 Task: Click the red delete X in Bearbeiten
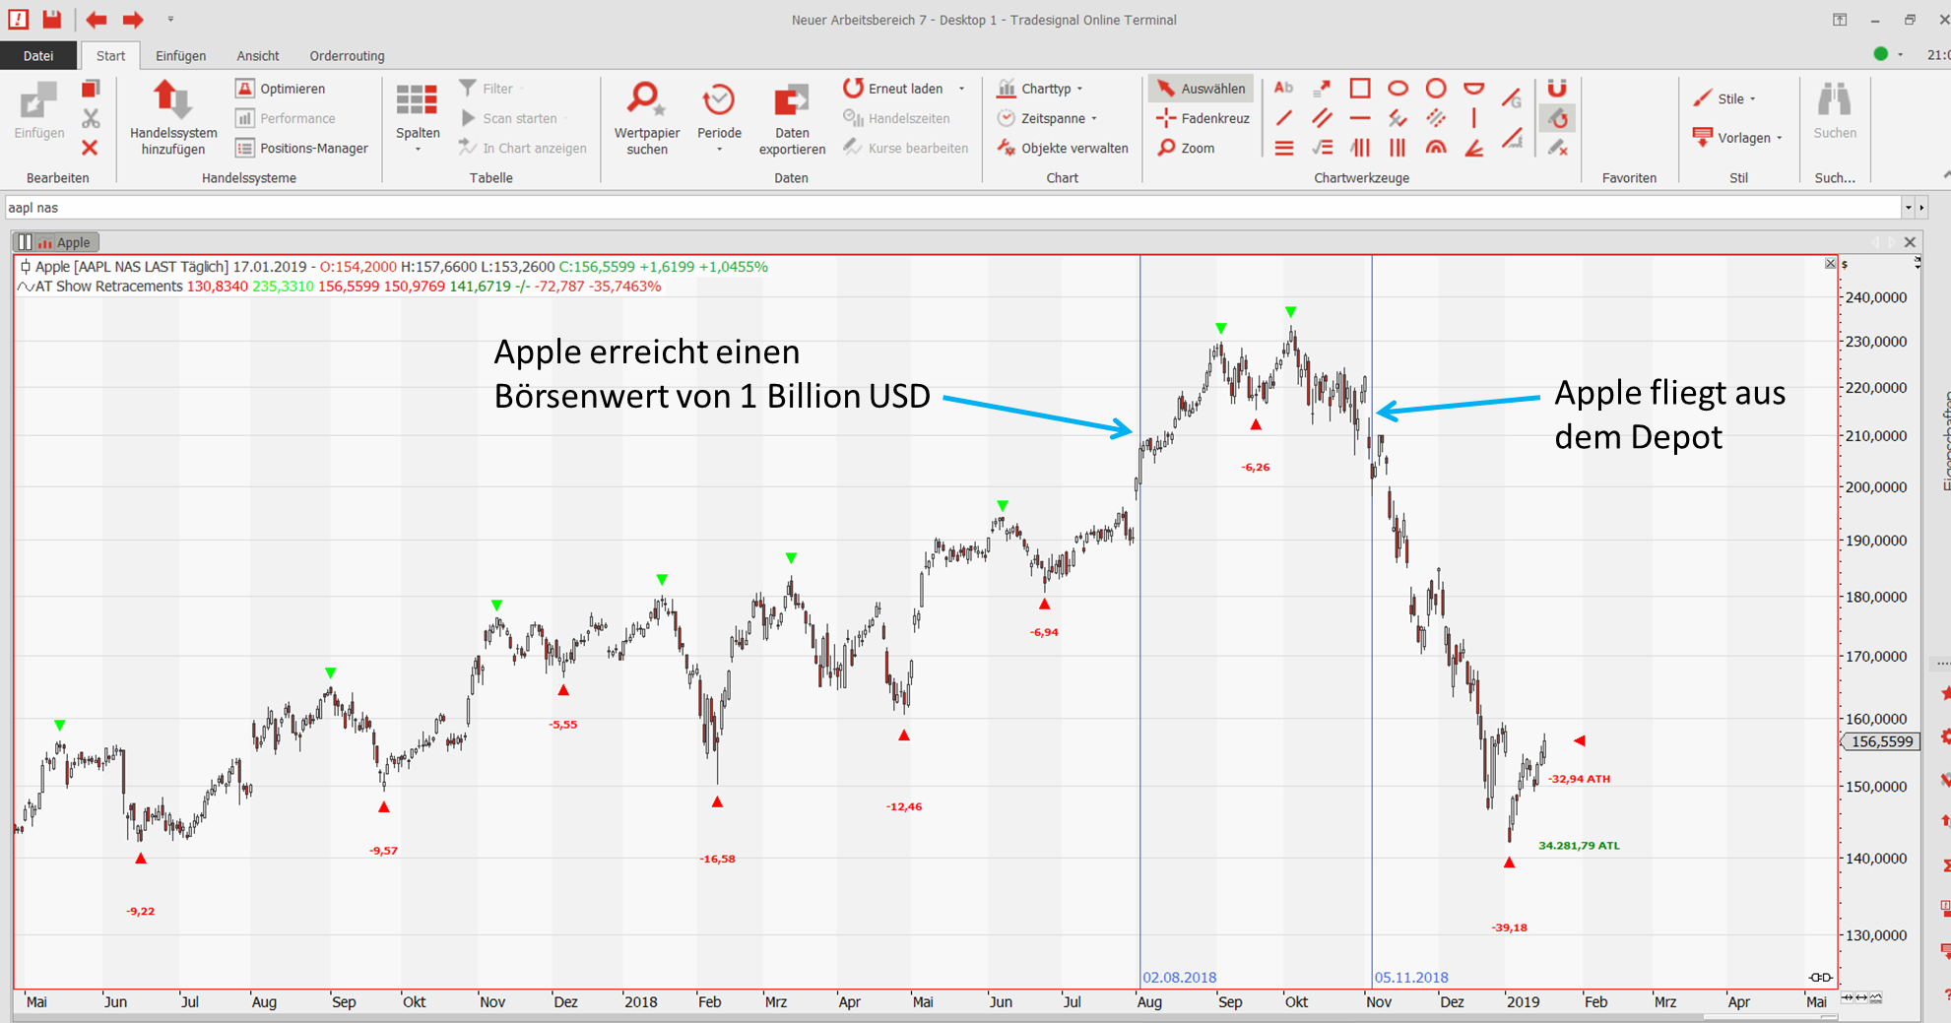[90, 148]
